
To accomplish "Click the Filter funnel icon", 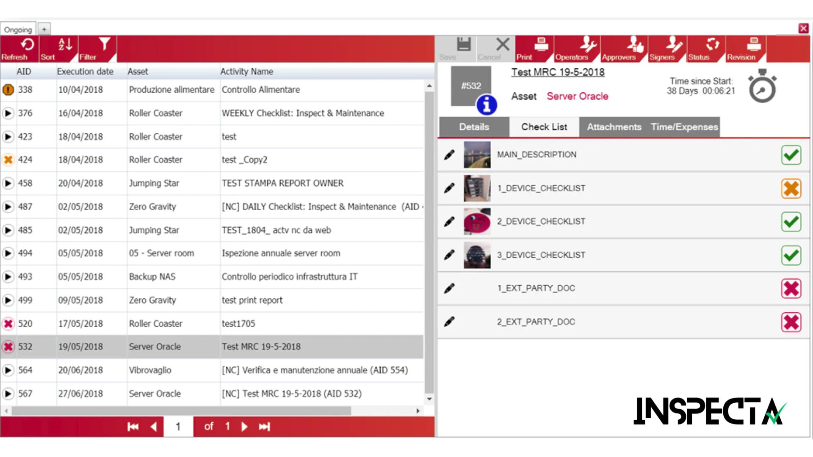I will pos(104,44).
